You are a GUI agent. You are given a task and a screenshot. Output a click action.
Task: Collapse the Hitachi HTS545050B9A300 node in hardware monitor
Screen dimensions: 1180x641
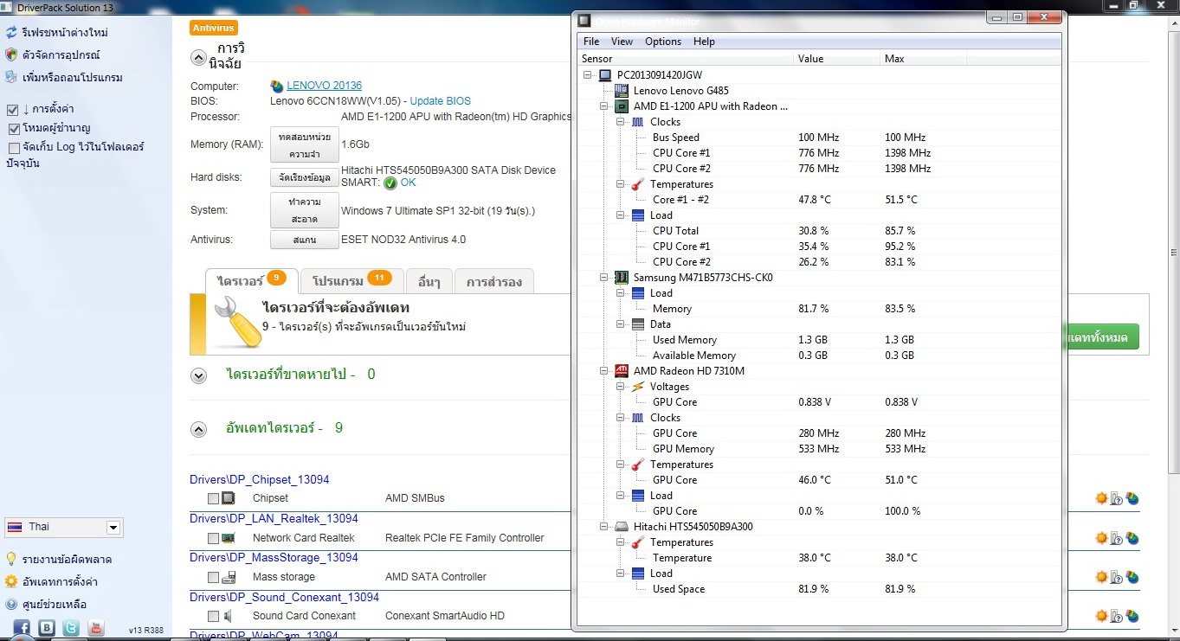pyautogui.click(x=603, y=527)
